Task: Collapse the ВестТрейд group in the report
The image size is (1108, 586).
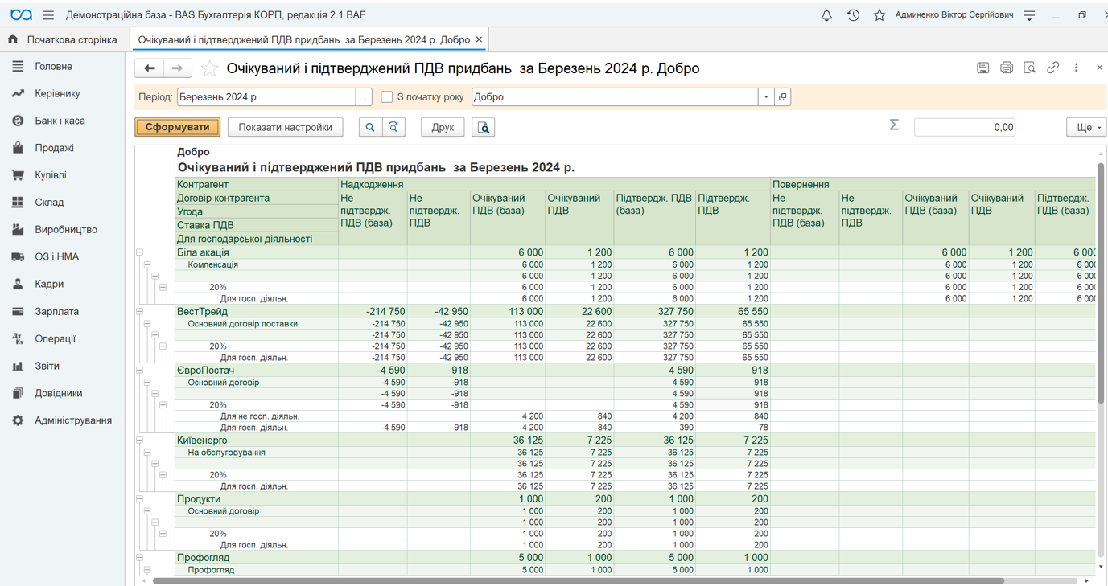Action: (x=139, y=311)
